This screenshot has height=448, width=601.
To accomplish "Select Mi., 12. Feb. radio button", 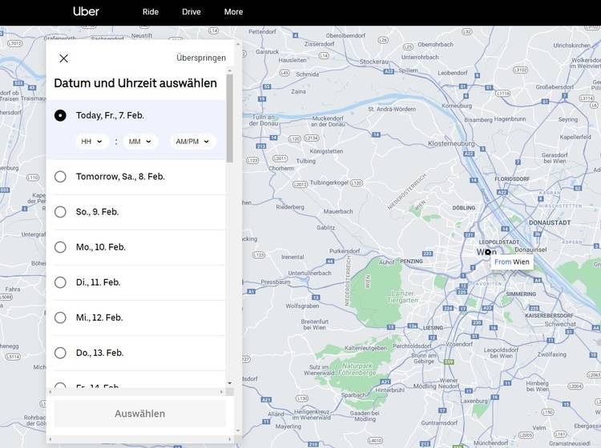I will point(60,317).
